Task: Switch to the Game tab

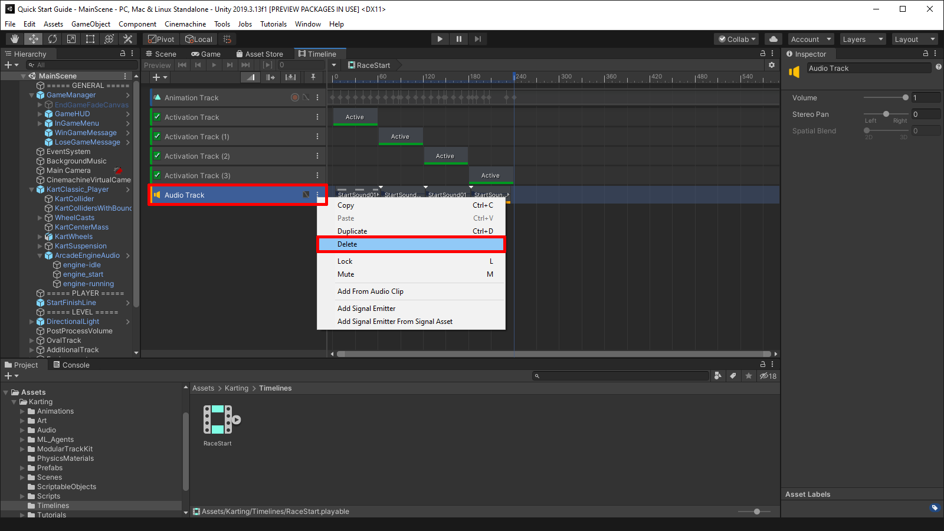Action: (x=205, y=54)
